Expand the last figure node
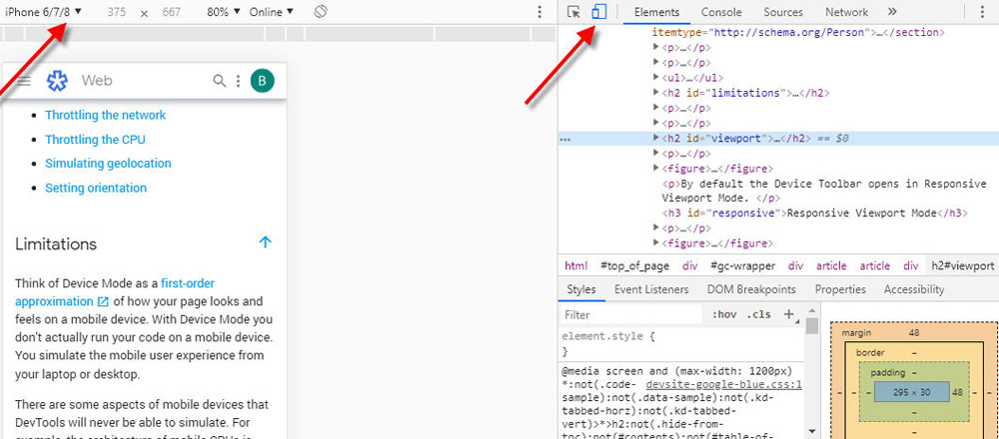Viewport: 999px width, 439px height. 657,243
